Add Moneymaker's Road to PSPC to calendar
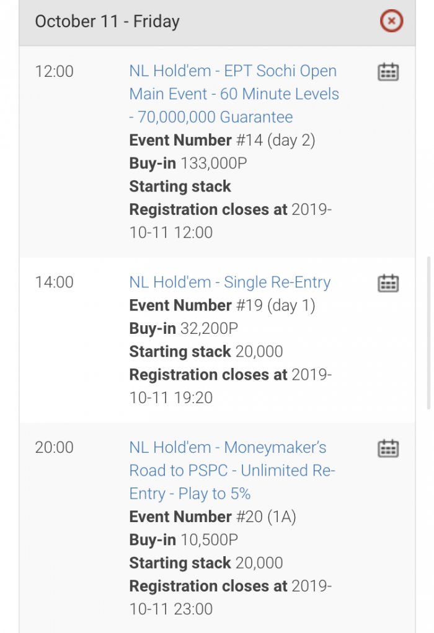Image resolution: width=434 pixels, height=633 pixels. 388,448
